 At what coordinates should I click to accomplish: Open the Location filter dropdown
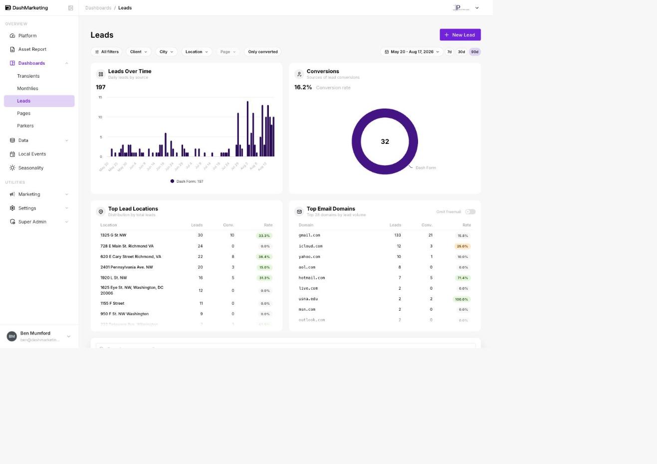tap(197, 52)
